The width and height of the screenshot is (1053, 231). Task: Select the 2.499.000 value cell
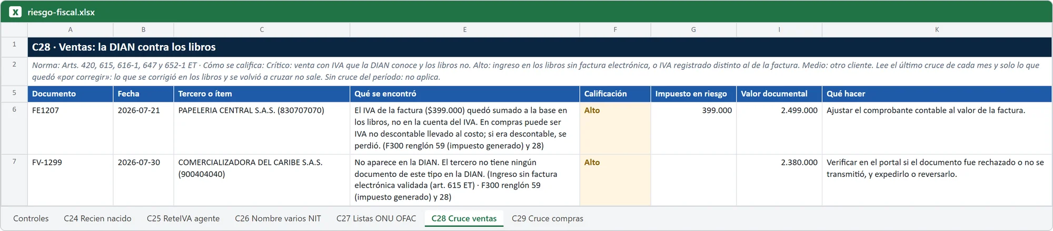coord(779,128)
